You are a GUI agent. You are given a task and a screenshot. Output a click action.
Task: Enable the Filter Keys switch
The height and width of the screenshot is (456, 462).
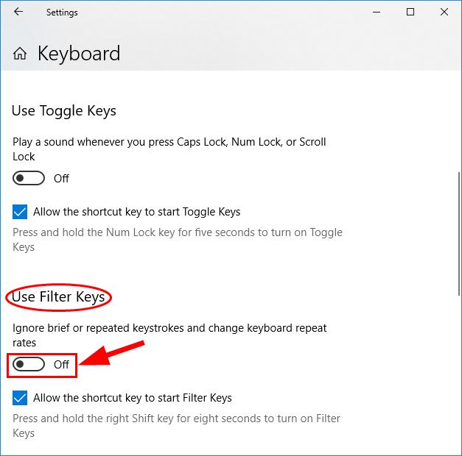29,364
